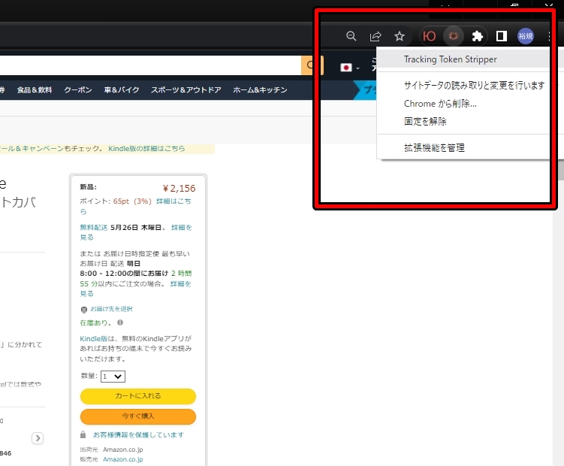The height and width of the screenshot is (466, 564).
Task: Click the location pin icon beside お届け先を選択
Action: coord(84,310)
